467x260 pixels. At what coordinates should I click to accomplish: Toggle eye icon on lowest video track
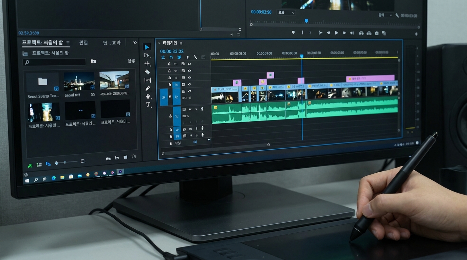(190, 91)
